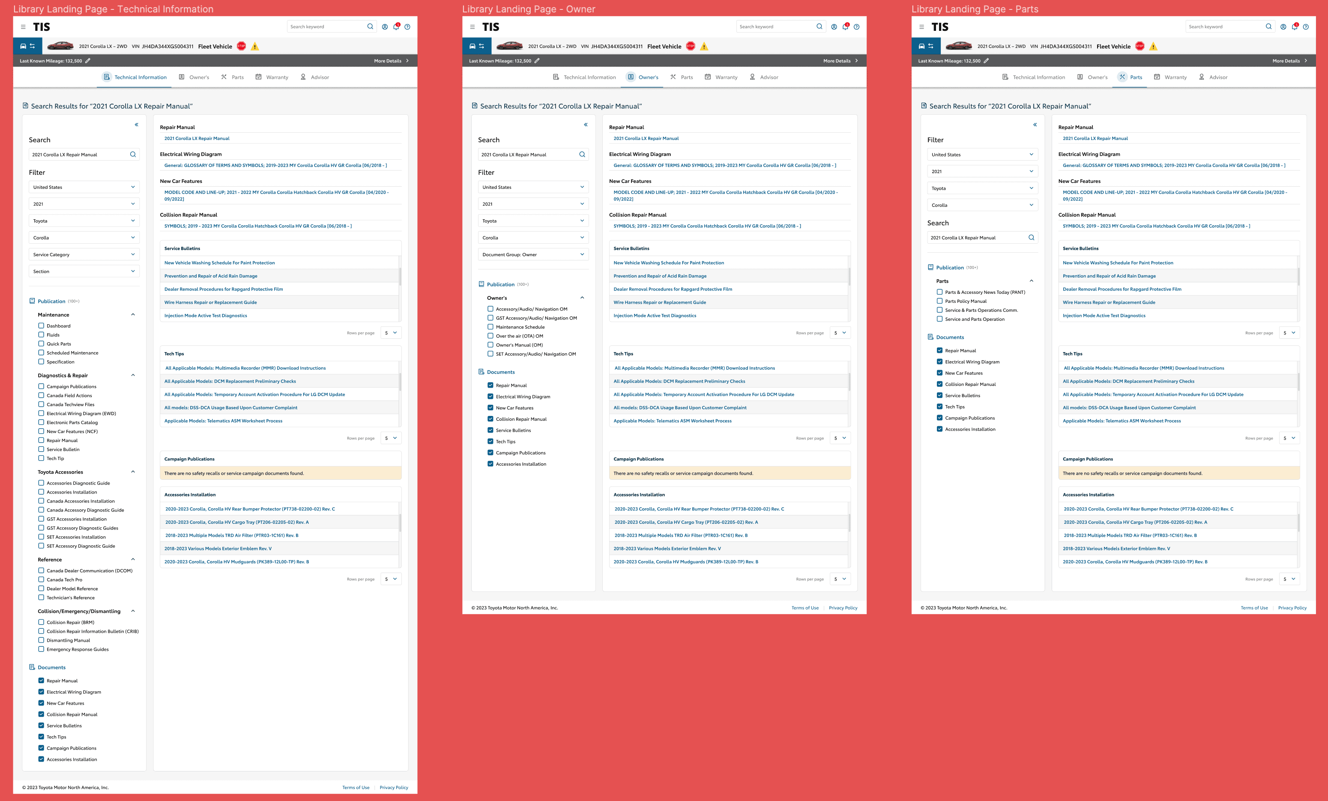The height and width of the screenshot is (801, 1328).
Task: Open help icon on the Parts page
Action: [x=1305, y=27]
